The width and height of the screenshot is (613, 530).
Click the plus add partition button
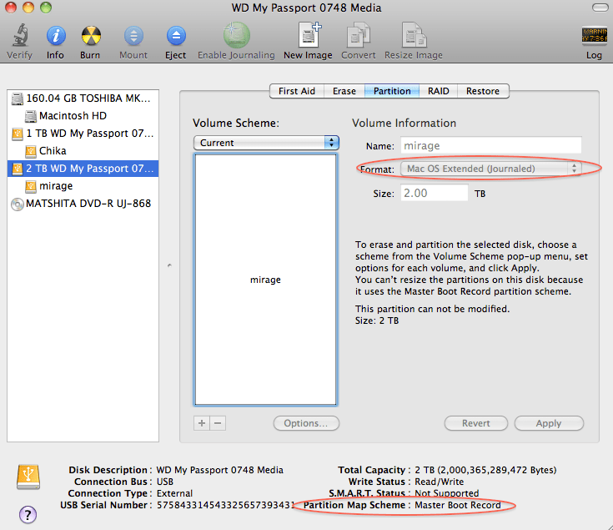point(202,423)
